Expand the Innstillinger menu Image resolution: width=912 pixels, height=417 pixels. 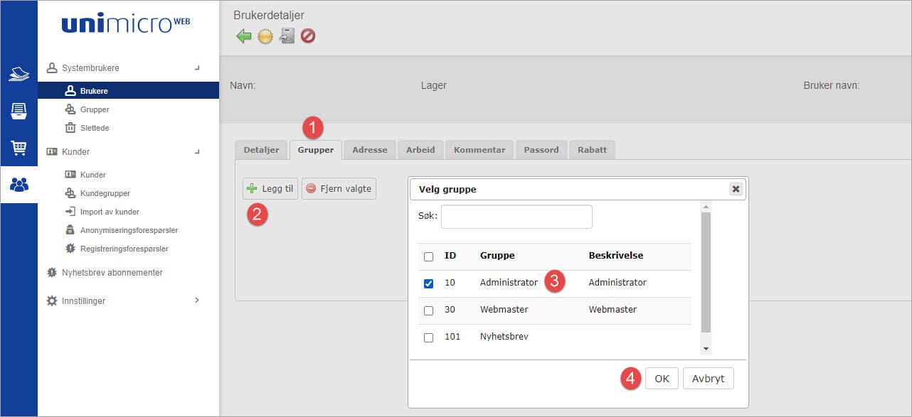(x=197, y=300)
